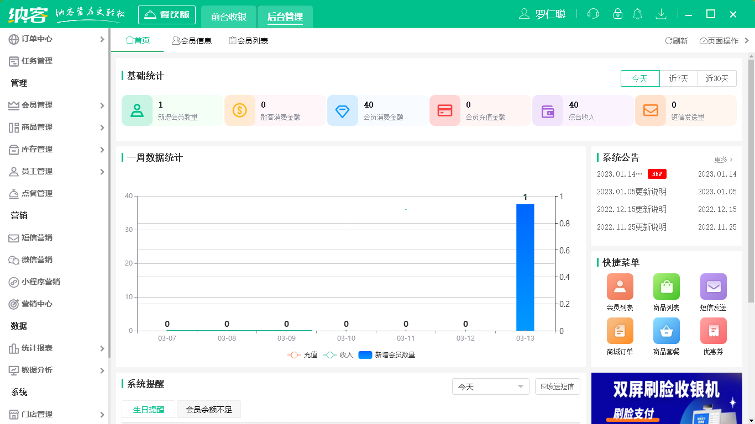Click the headset support icon in titlebar

(x=593, y=13)
